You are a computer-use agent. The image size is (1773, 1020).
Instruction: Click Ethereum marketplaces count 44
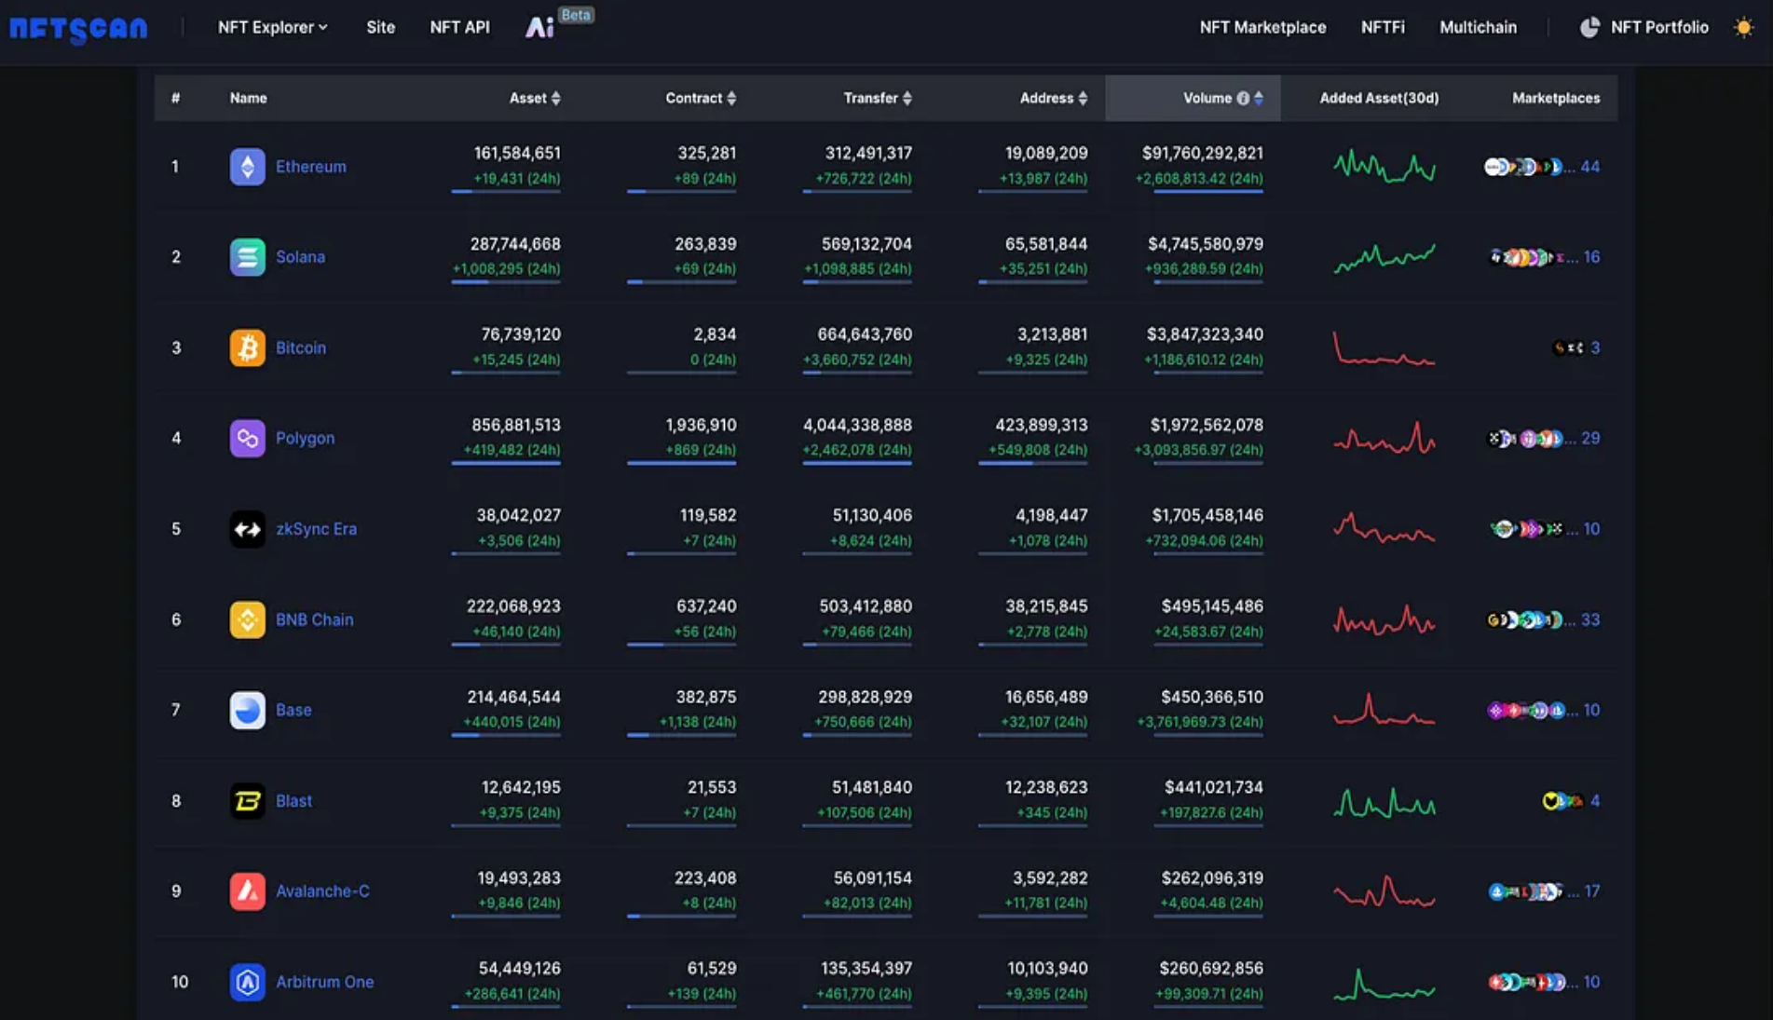pos(1589,167)
